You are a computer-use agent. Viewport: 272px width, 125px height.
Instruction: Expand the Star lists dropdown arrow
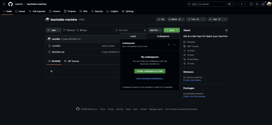click(225, 20)
